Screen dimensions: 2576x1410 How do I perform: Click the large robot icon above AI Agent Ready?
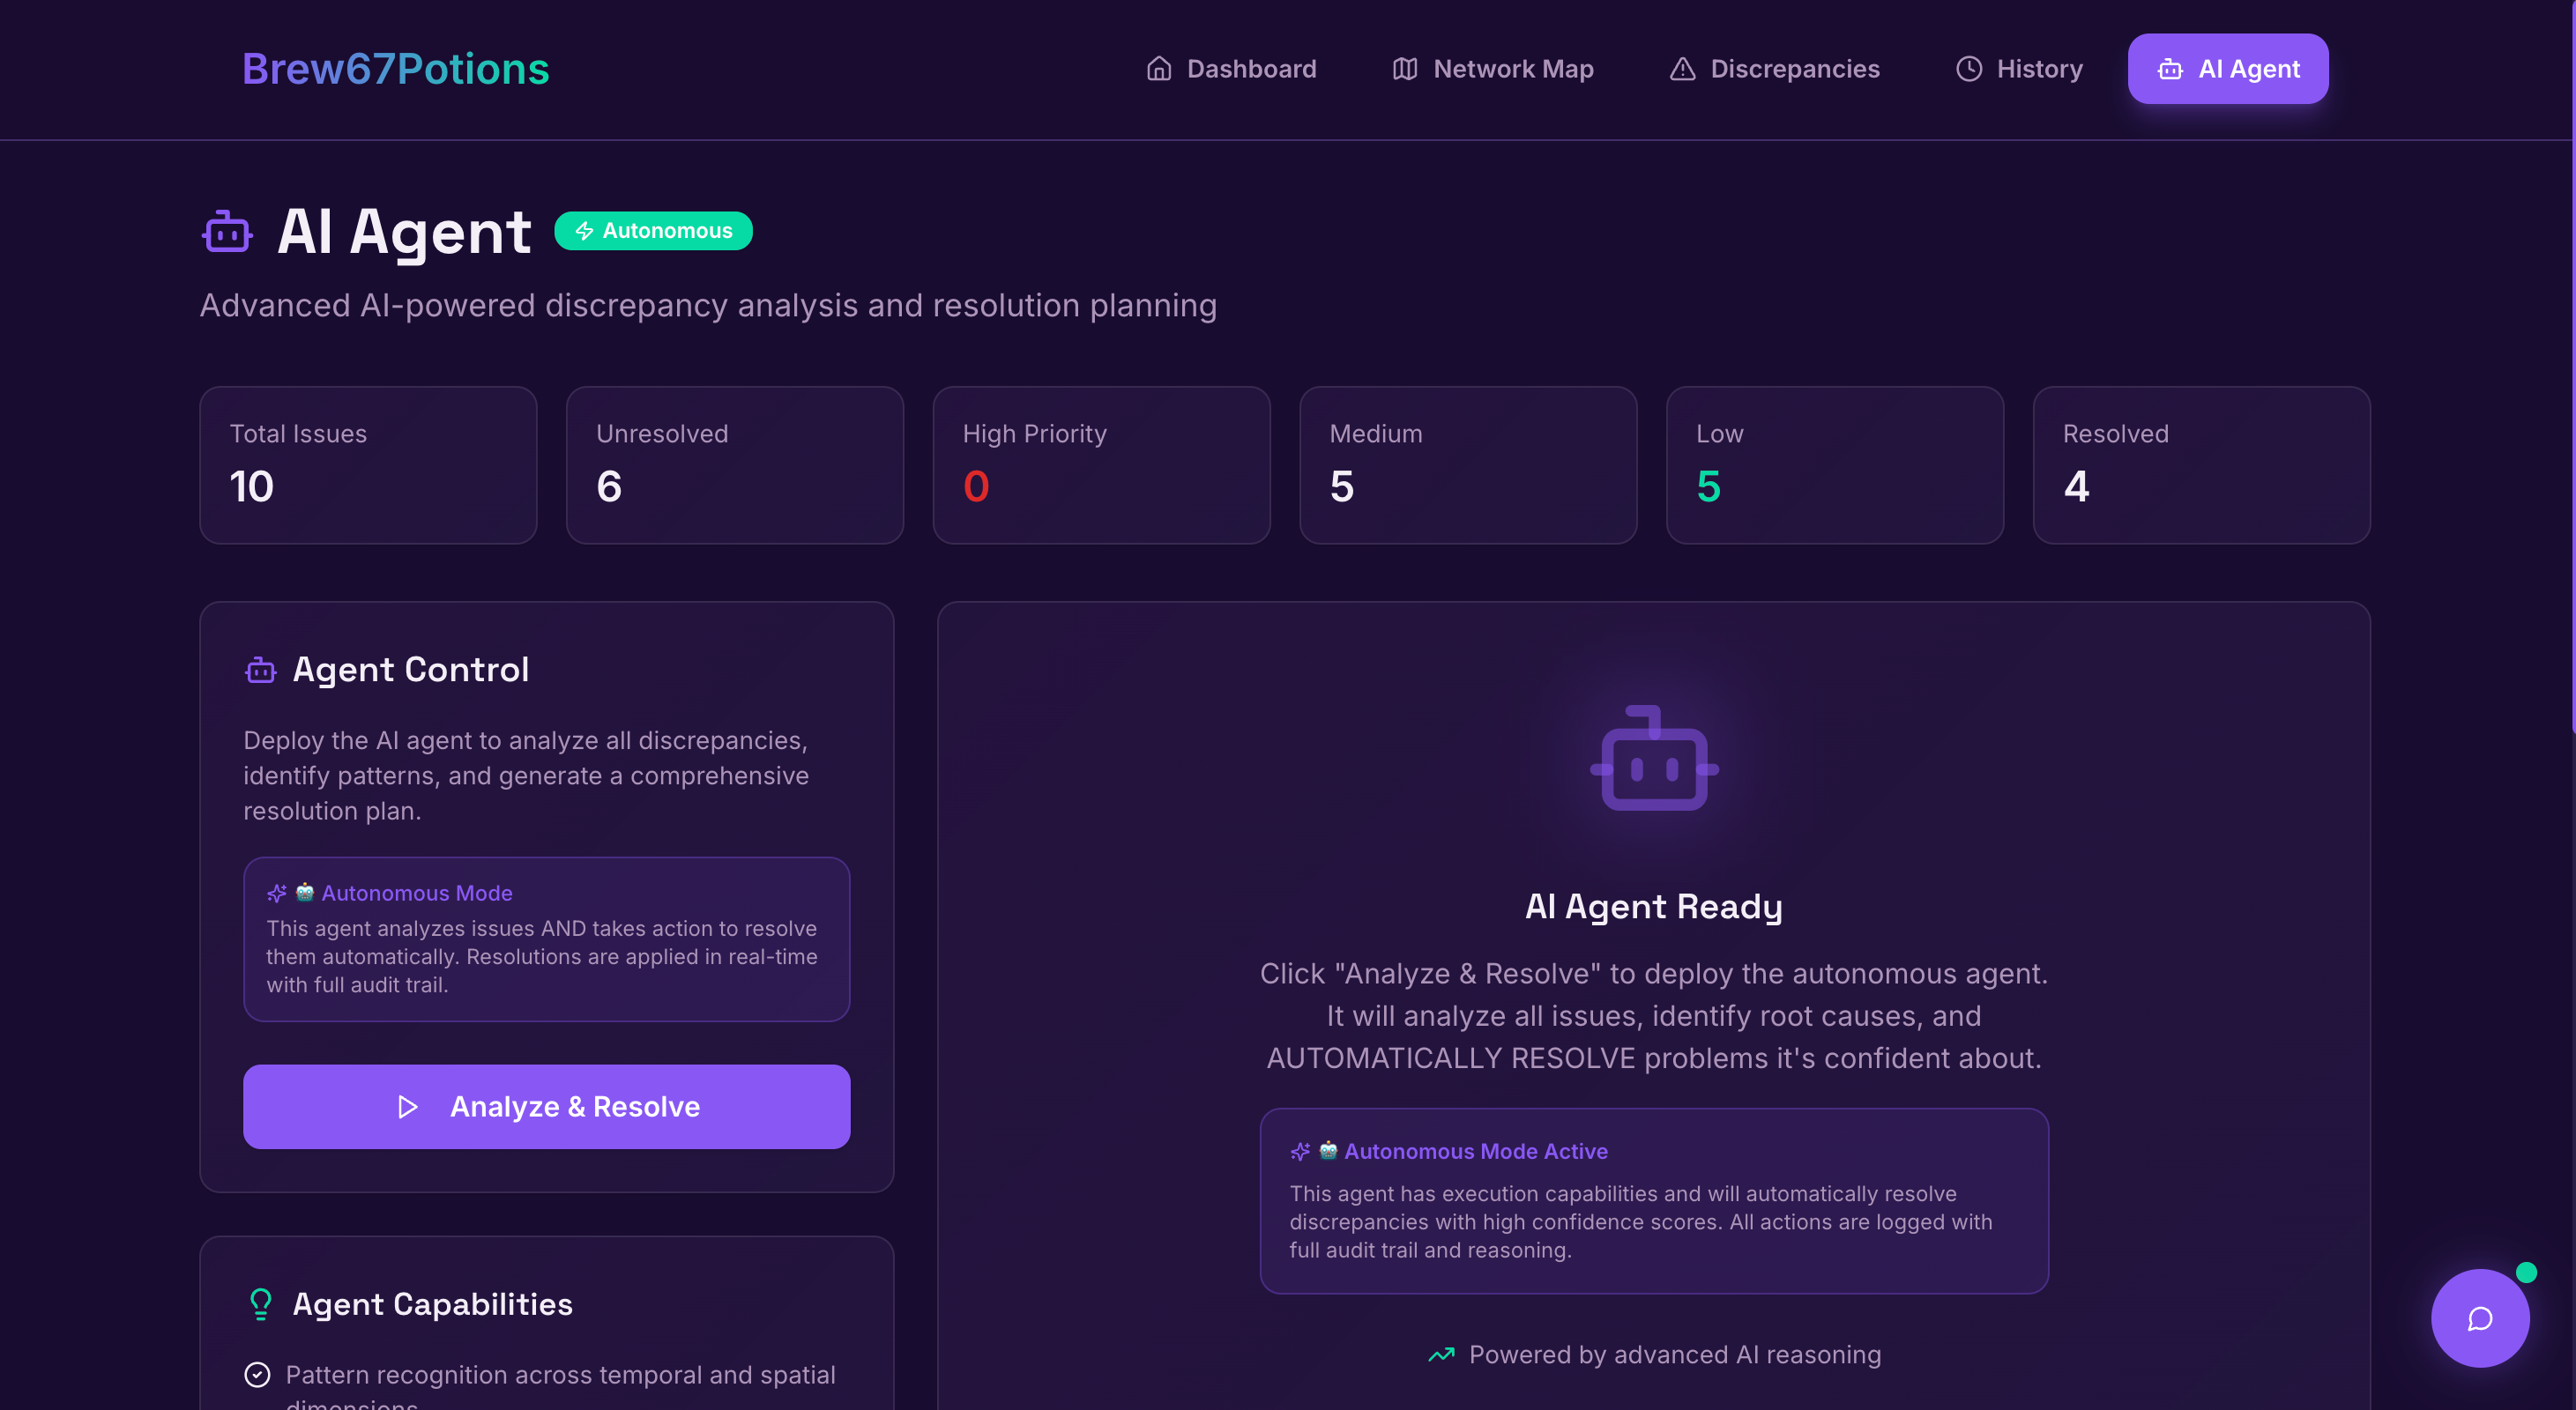pos(1654,760)
